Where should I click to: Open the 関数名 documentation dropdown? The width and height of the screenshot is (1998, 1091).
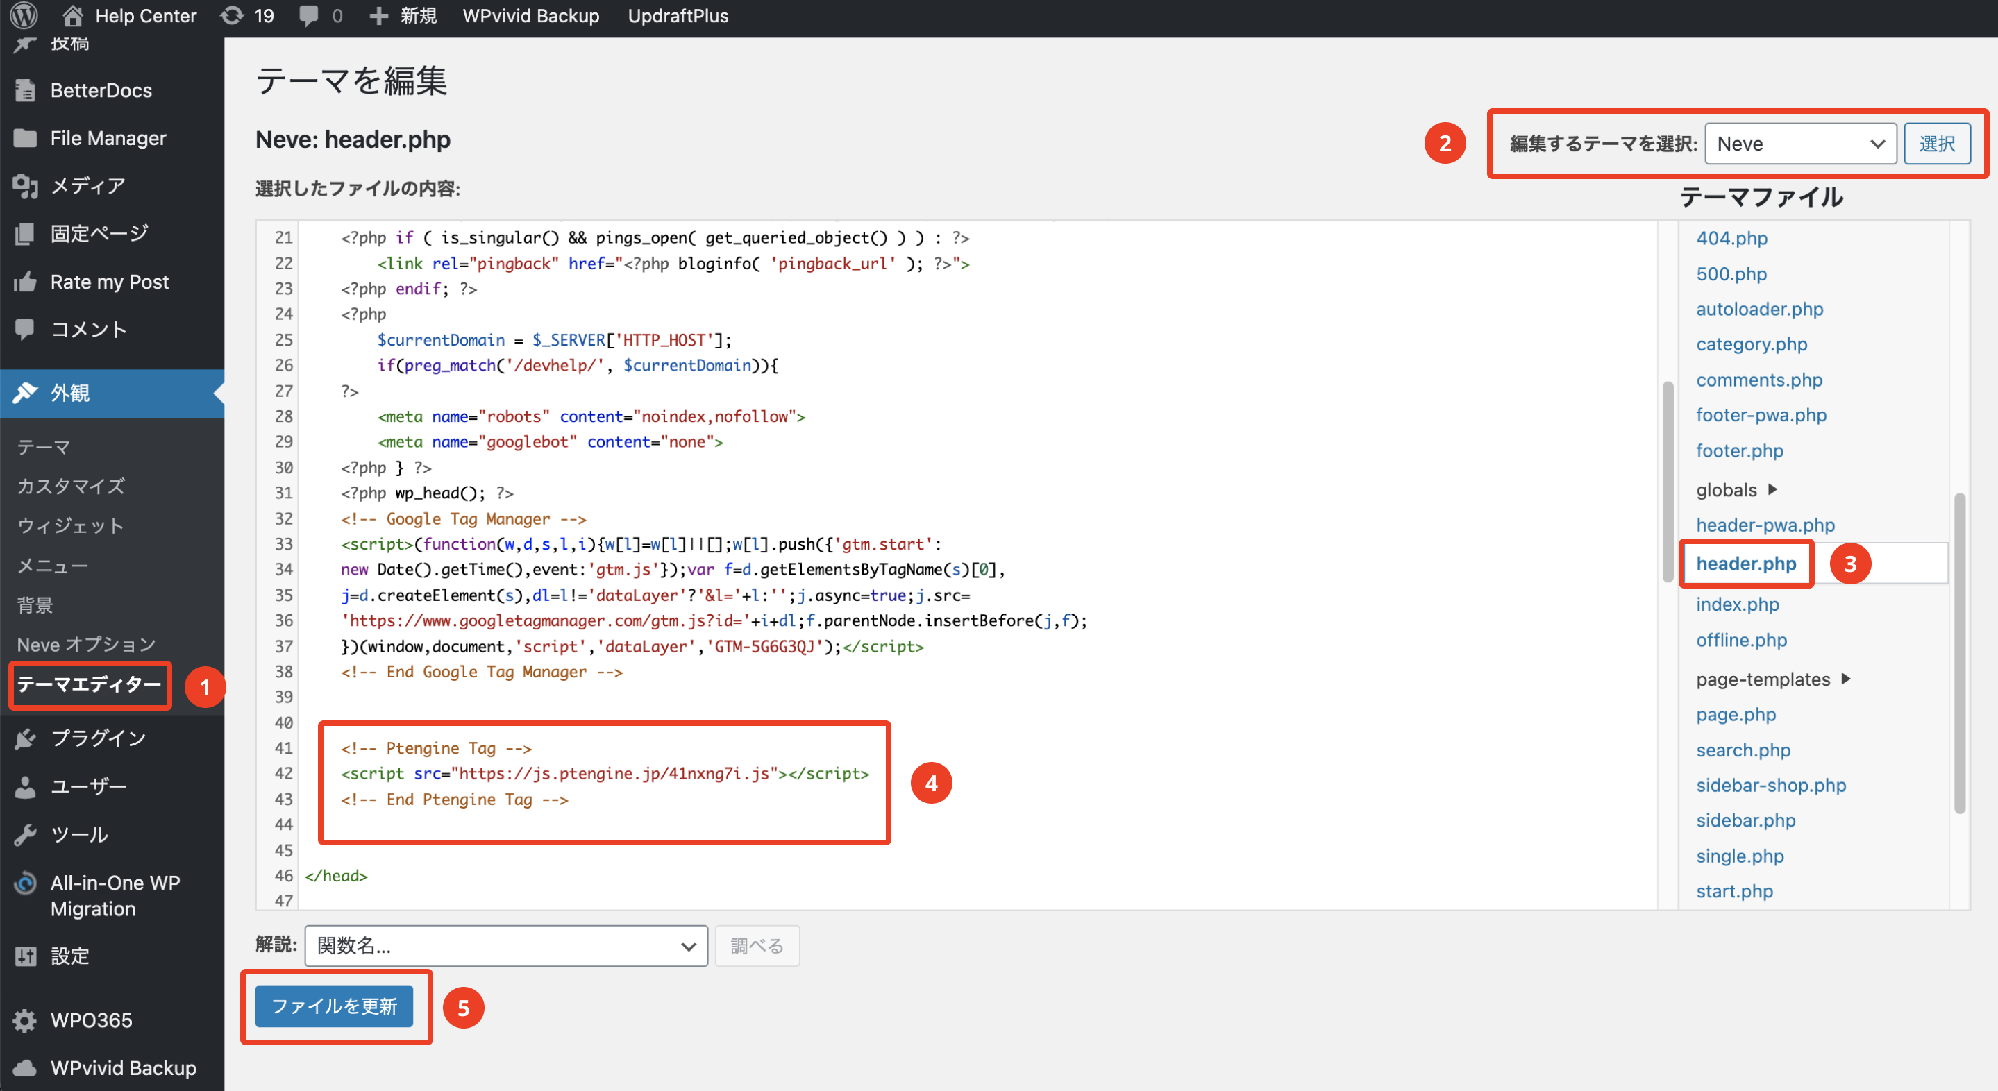(x=505, y=945)
